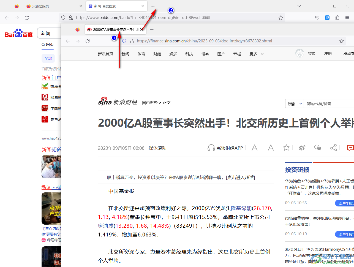
Task: Click the 点击进入超话 link
Action: point(240,178)
